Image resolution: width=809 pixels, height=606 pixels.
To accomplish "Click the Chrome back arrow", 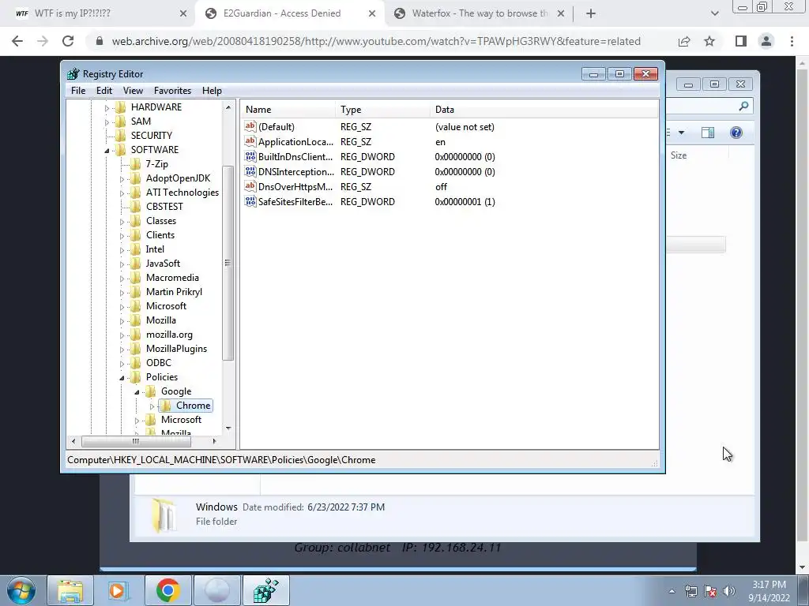I will (x=17, y=41).
